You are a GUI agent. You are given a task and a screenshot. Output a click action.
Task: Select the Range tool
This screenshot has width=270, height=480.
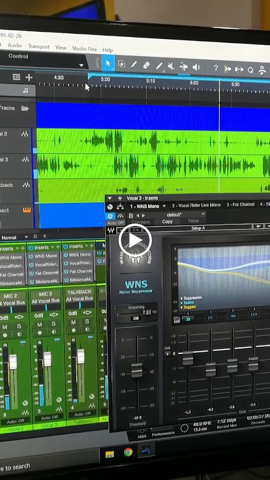point(121,64)
